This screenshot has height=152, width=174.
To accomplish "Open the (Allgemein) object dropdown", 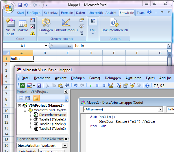I will click(x=160, y=110).
